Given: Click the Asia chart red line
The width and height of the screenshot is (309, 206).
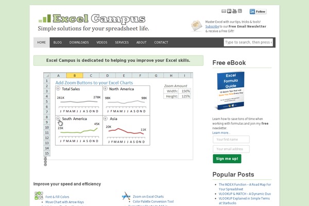Looking at the screenshot, I should pyautogui.click(x=126, y=131).
